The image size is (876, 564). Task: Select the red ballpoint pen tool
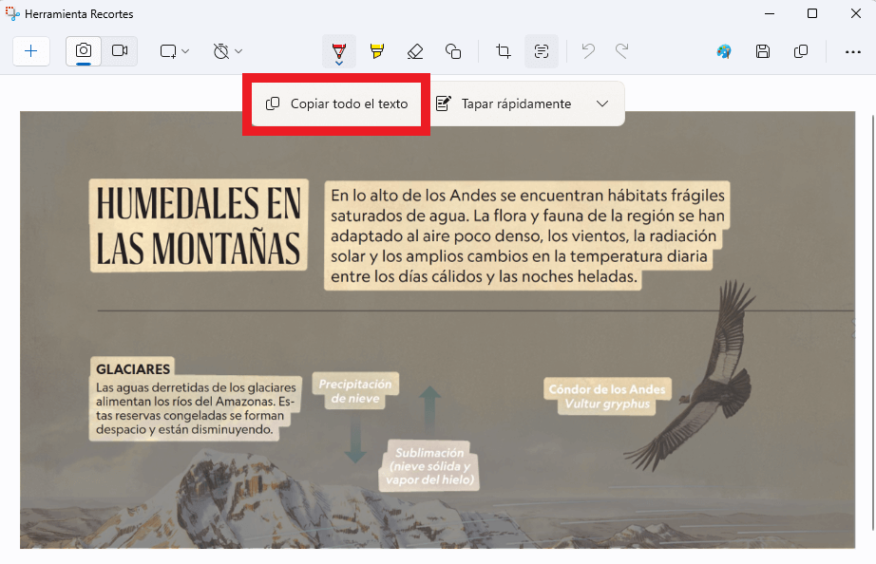coord(339,51)
